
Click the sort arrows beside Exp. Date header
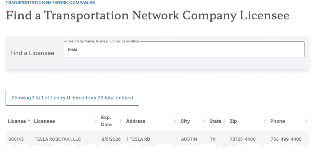click(121, 121)
